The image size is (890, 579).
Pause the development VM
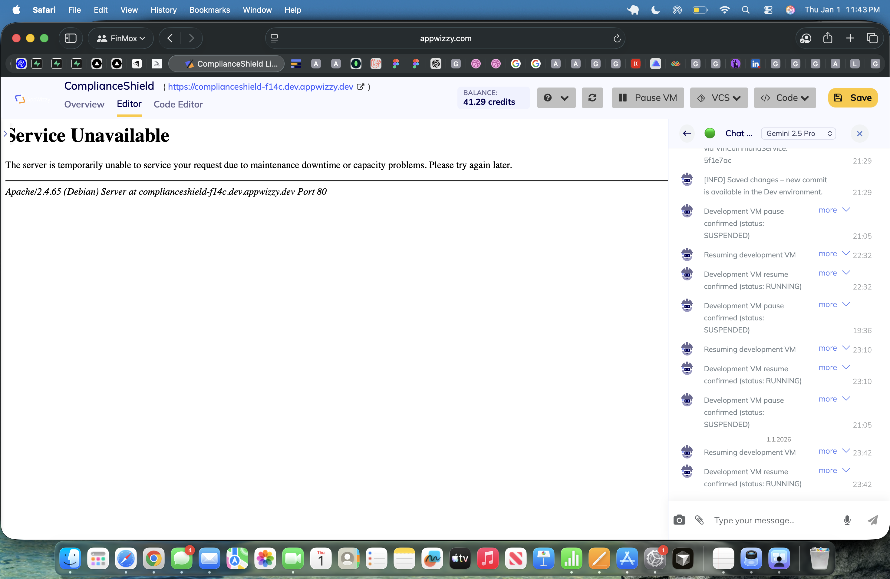648,98
